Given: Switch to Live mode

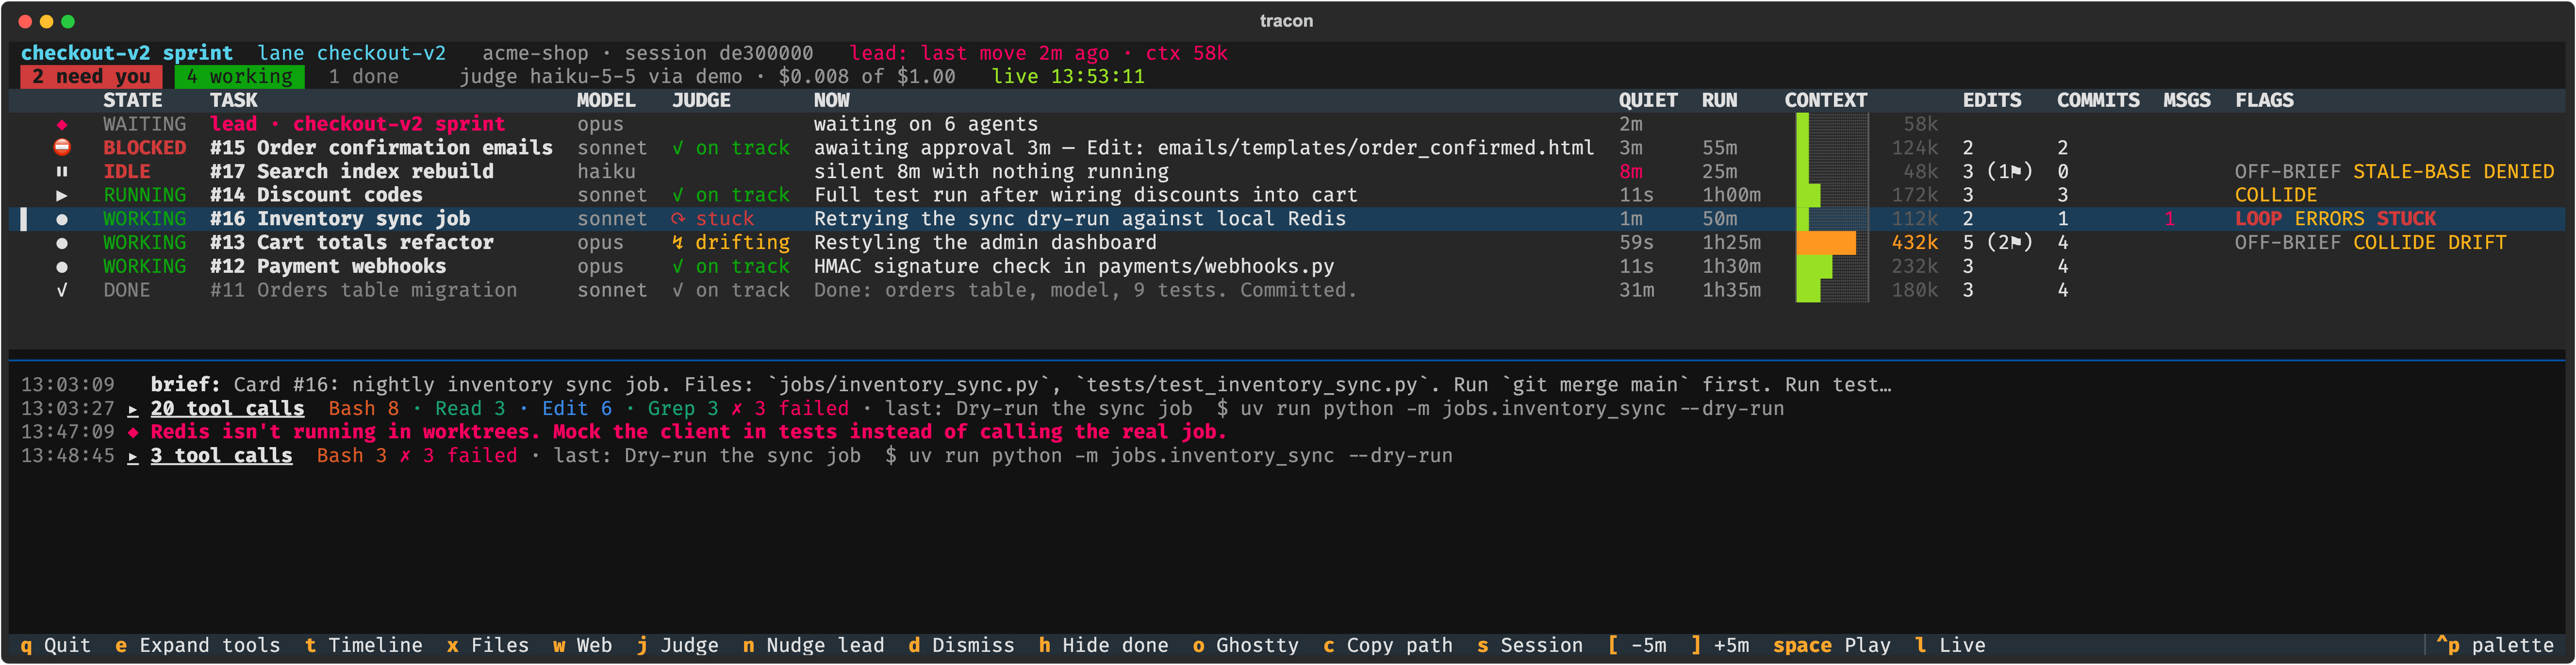Looking at the screenshot, I should tap(1950, 646).
